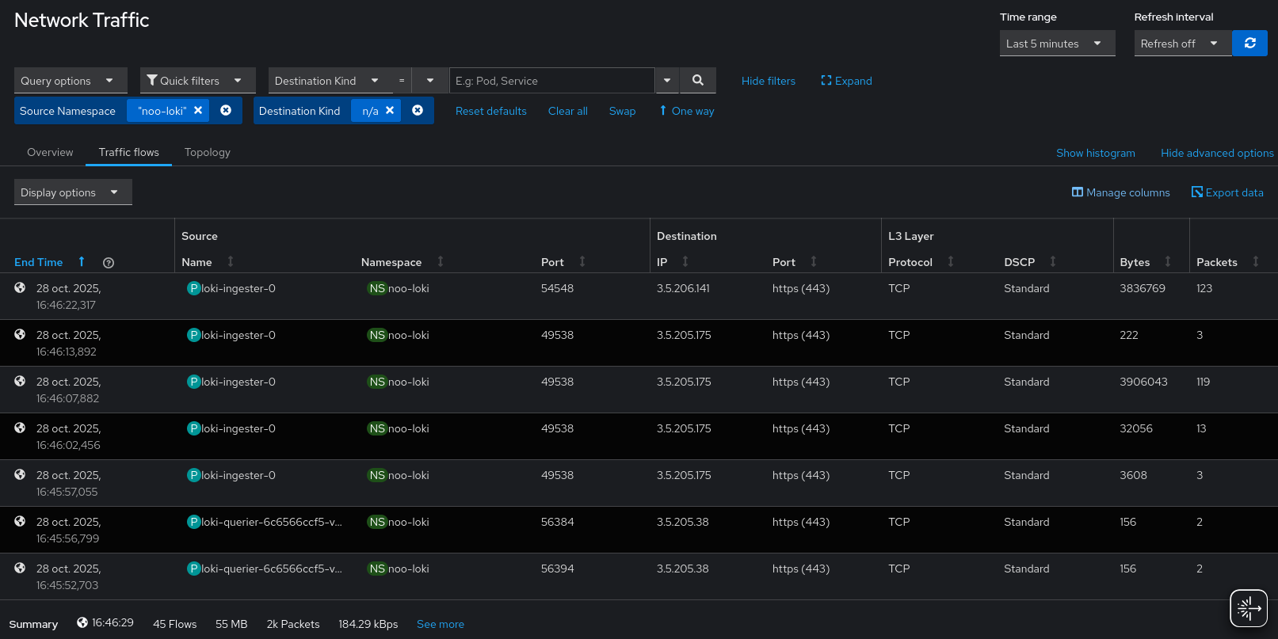Image resolution: width=1278 pixels, height=639 pixels.
Task: Toggle Hide advanced options
Action: (1216, 153)
